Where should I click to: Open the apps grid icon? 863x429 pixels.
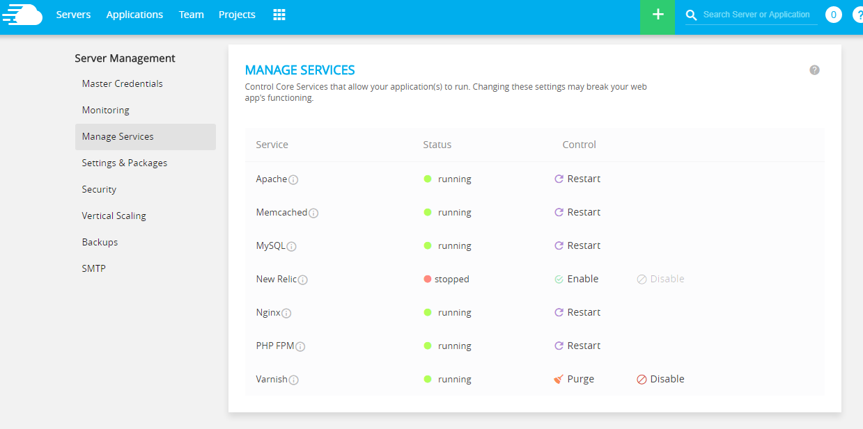[x=279, y=15]
